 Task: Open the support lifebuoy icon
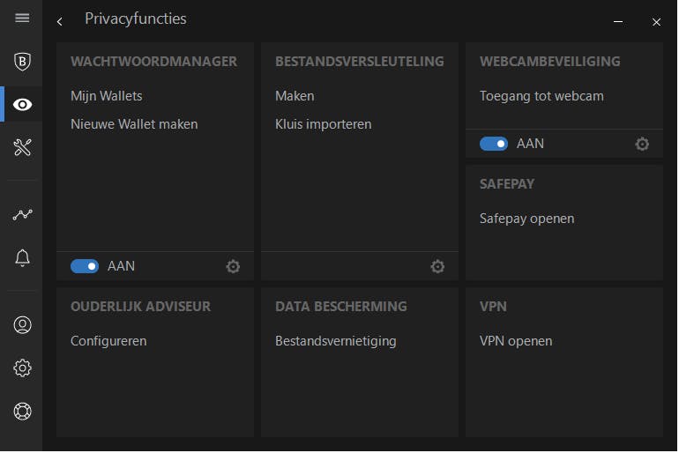pos(22,411)
